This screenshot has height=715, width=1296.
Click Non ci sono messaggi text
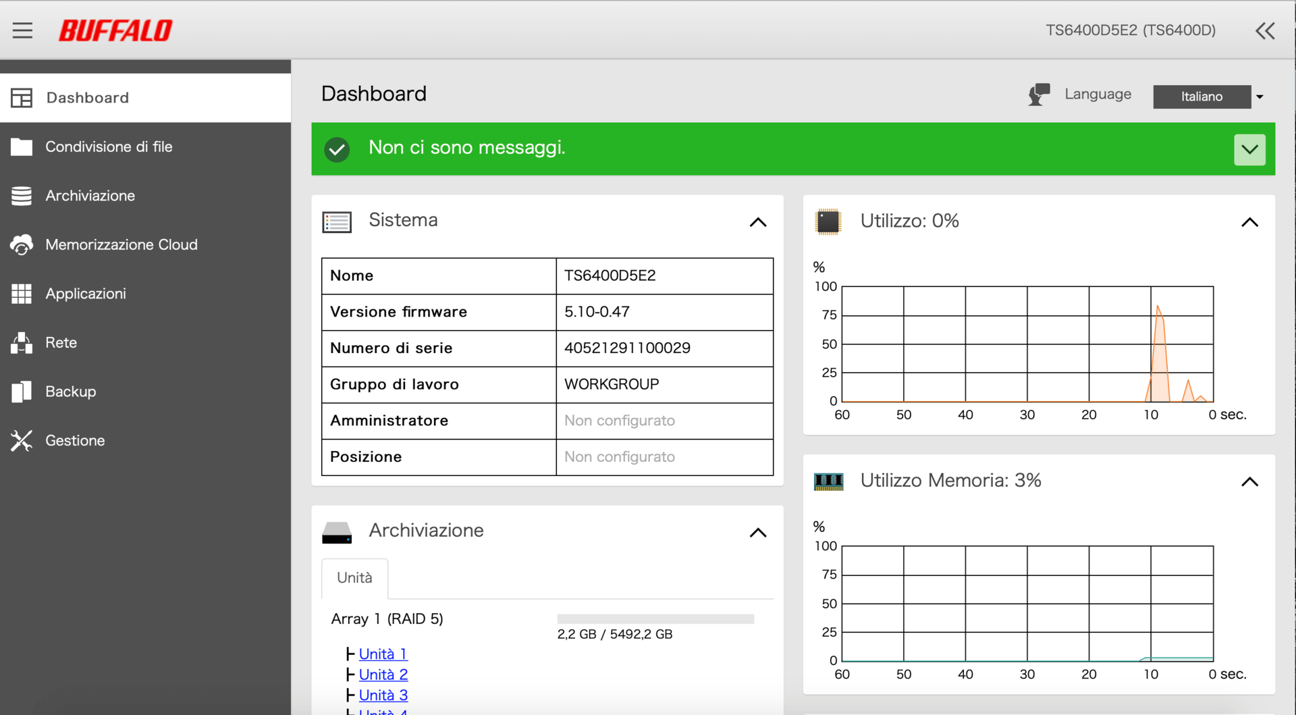point(466,148)
